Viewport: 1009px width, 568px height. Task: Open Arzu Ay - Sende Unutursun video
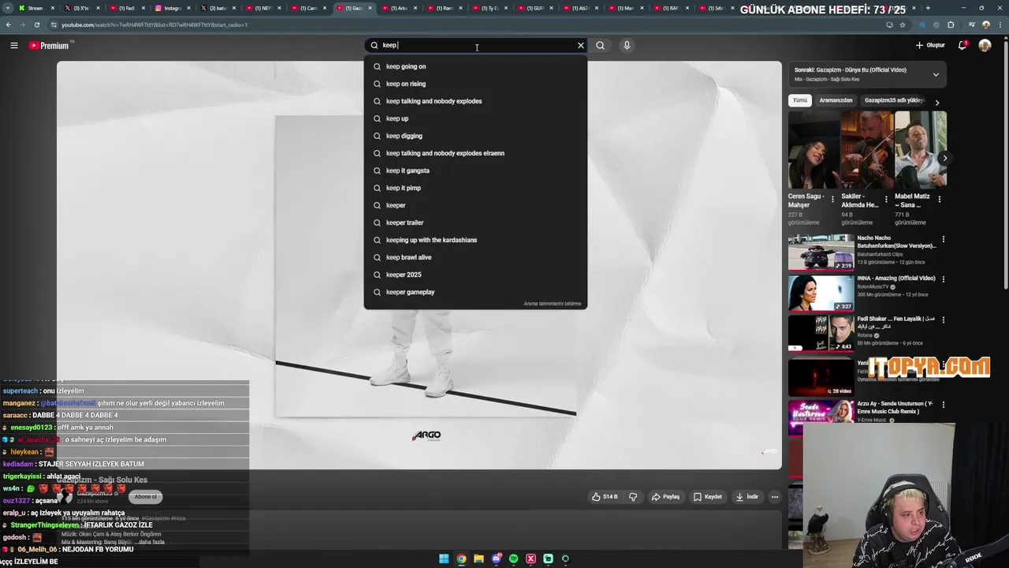click(x=895, y=407)
